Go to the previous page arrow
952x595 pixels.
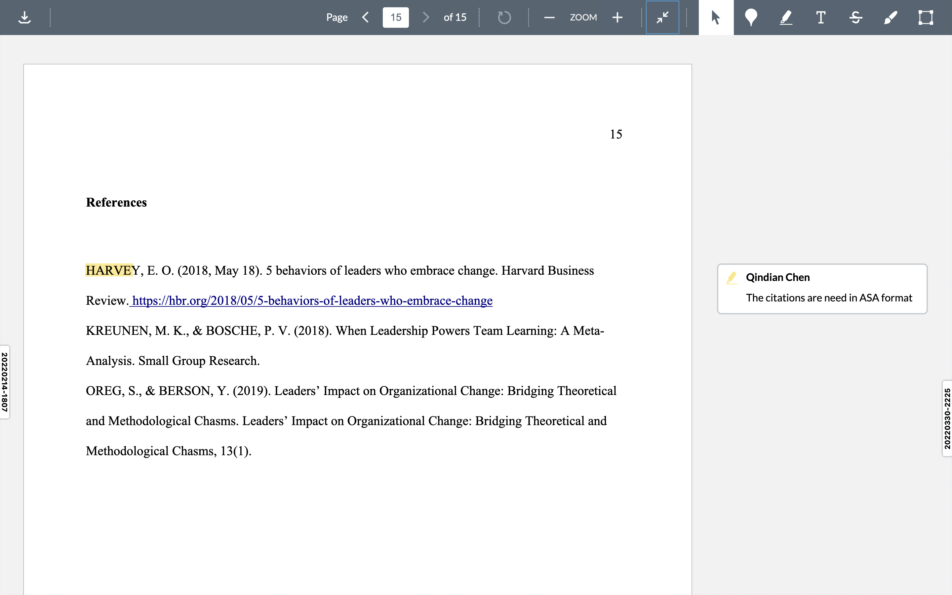click(x=366, y=17)
